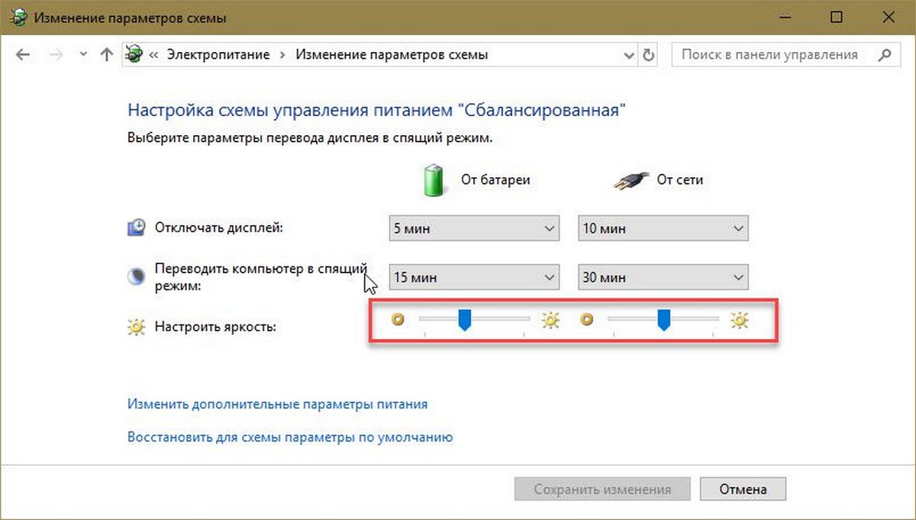Click the 'От батареи' column label
916x520 pixels.
[x=495, y=180]
